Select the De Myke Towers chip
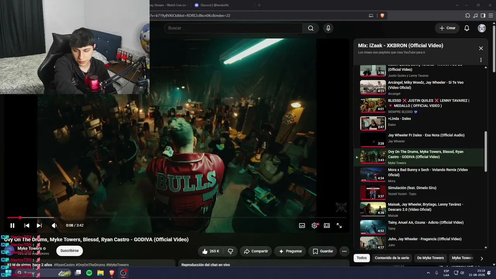Image resolution: width=496 pixels, height=279 pixels. point(431,258)
